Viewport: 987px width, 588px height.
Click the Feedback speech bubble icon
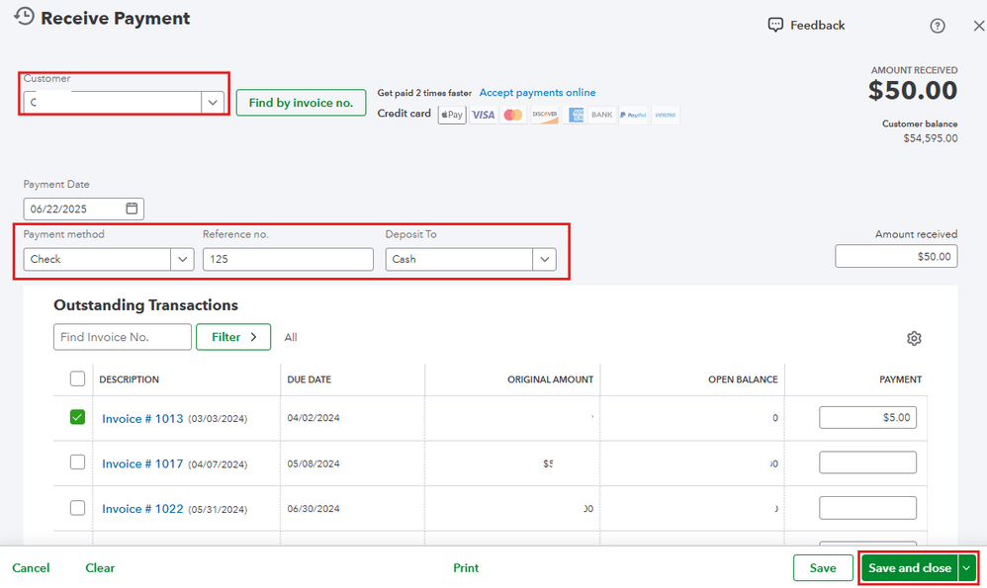(776, 25)
